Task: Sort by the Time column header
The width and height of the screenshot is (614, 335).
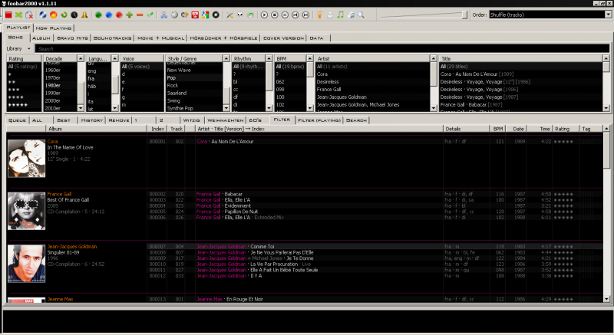Action: tap(540, 129)
